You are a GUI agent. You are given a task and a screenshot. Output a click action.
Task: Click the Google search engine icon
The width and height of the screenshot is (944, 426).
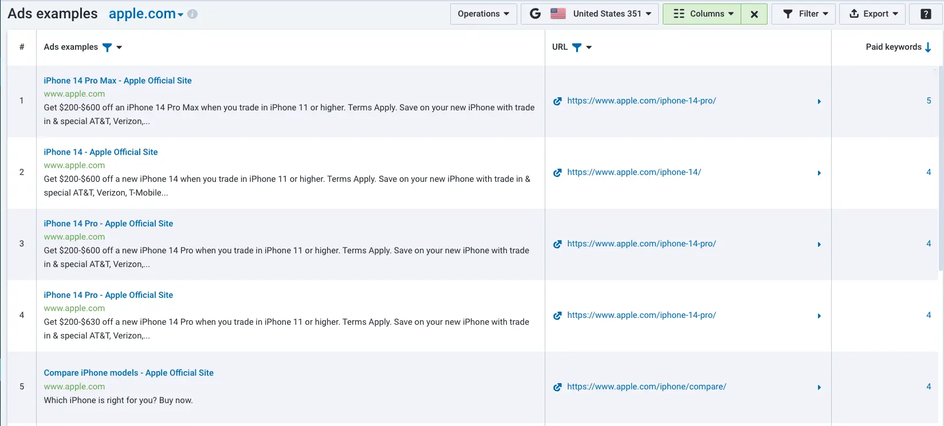click(x=535, y=14)
